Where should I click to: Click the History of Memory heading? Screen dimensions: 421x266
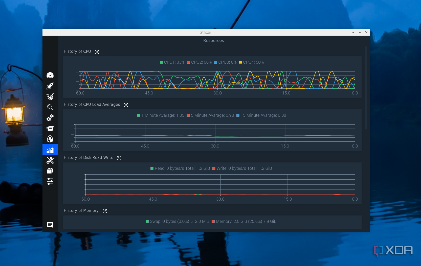[x=81, y=210]
